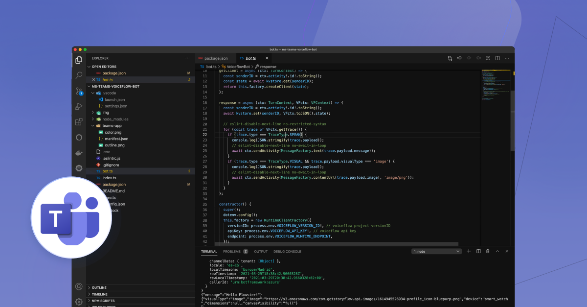Click the go to next change icon
This screenshot has width=587, height=307.
(x=478, y=58)
